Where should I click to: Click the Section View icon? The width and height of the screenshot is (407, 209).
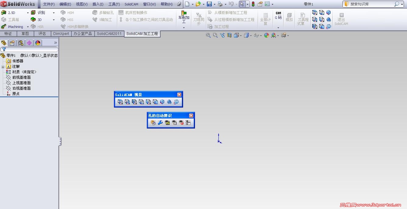click(x=229, y=35)
